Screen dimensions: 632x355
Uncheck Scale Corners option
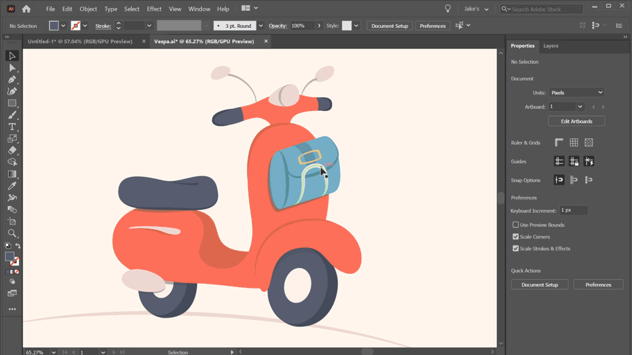(516, 237)
